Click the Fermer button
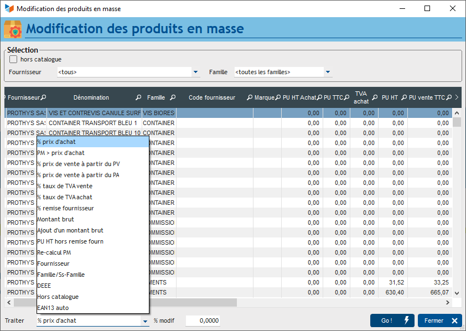Viewport: 466px width, 331px height. (440, 320)
